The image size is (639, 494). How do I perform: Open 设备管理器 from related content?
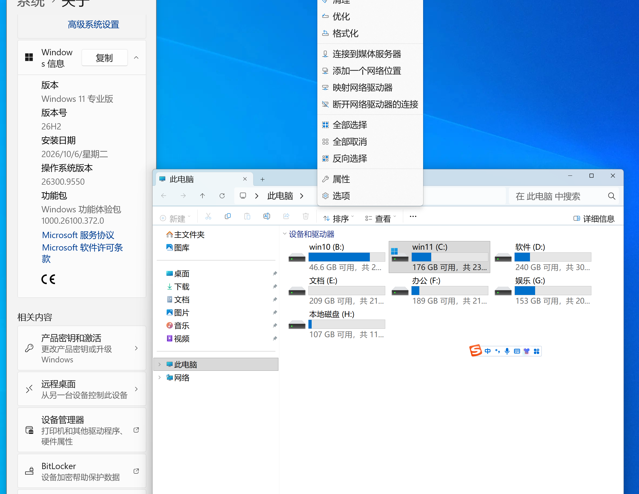[82, 430]
